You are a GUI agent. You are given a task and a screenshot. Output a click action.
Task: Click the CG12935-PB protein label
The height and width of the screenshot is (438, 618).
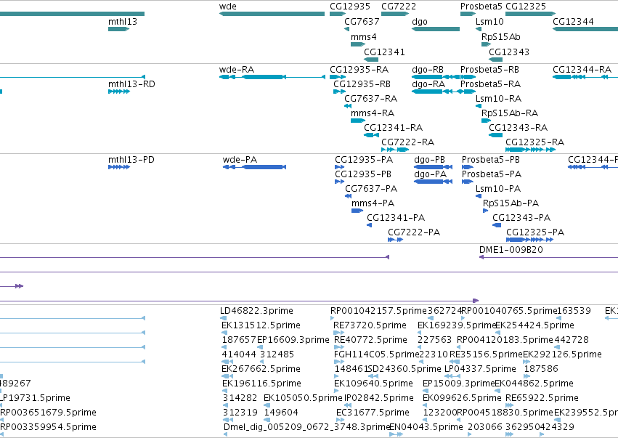click(x=363, y=174)
